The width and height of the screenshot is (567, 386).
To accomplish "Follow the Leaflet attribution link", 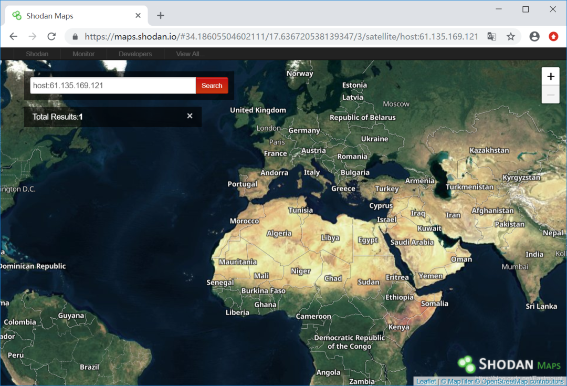I will click(x=426, y=381).
